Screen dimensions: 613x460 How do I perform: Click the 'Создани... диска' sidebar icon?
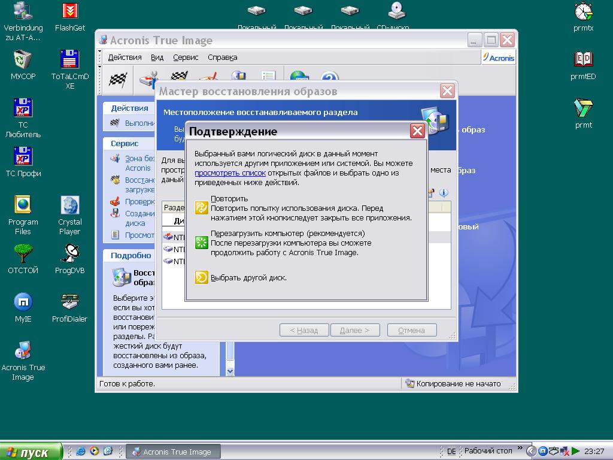click(115, 213)
